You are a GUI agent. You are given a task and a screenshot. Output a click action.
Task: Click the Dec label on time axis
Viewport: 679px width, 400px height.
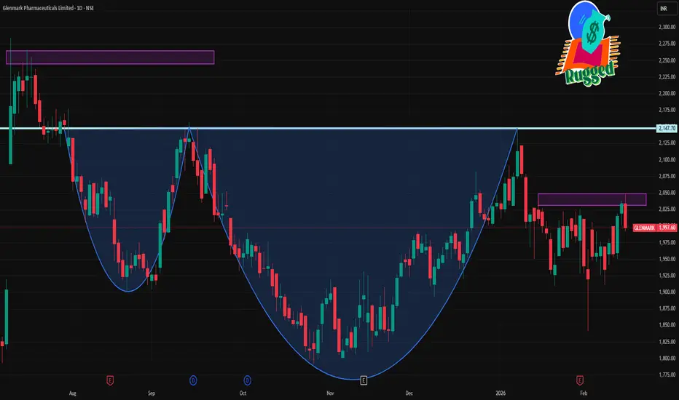pos(409,393)
